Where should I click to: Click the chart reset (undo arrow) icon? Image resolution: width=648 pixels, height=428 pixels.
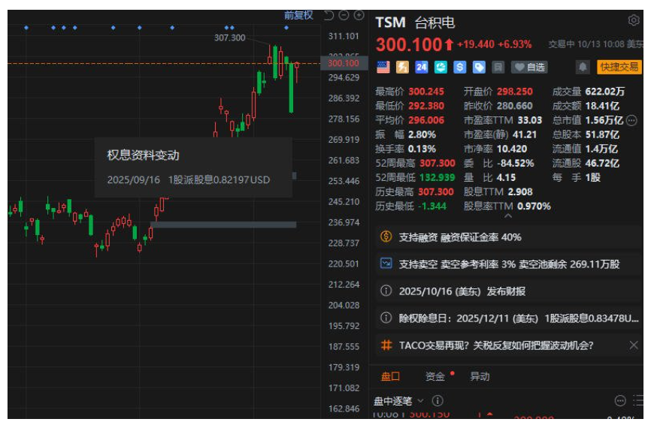point(329,15)
